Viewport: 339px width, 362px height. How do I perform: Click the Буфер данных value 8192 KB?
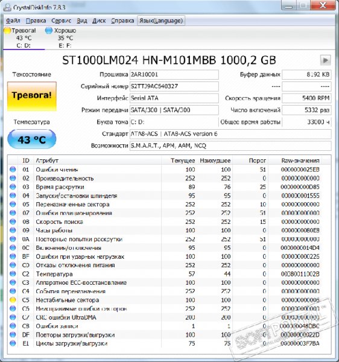point(306,75)
